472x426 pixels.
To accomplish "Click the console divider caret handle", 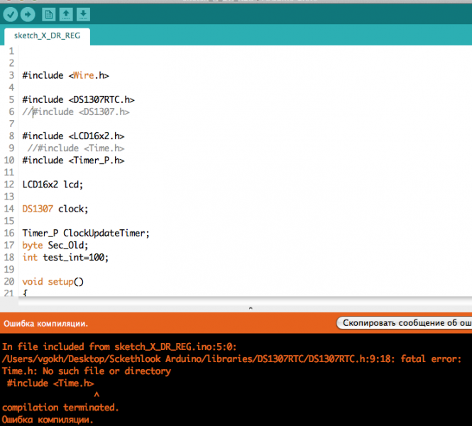I will pos(249,308).
